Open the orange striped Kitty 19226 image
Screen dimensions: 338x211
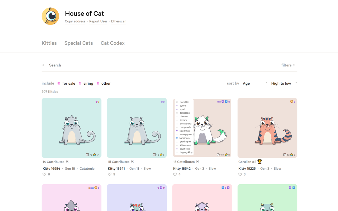(x=267, y=128)
